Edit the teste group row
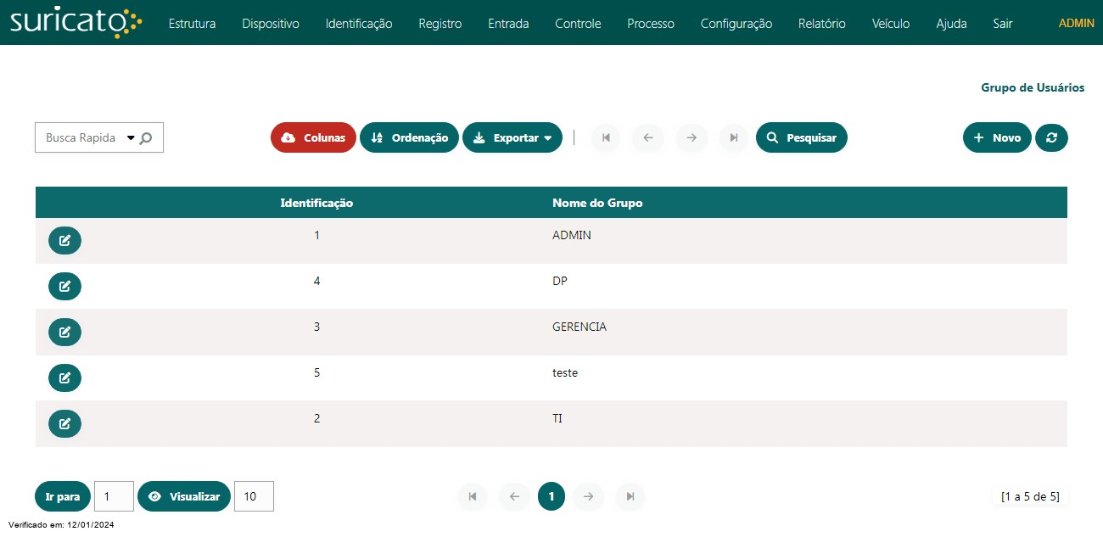Image resolution: width=1103 pixels, height=537 pixels. (x=64, y=378)
